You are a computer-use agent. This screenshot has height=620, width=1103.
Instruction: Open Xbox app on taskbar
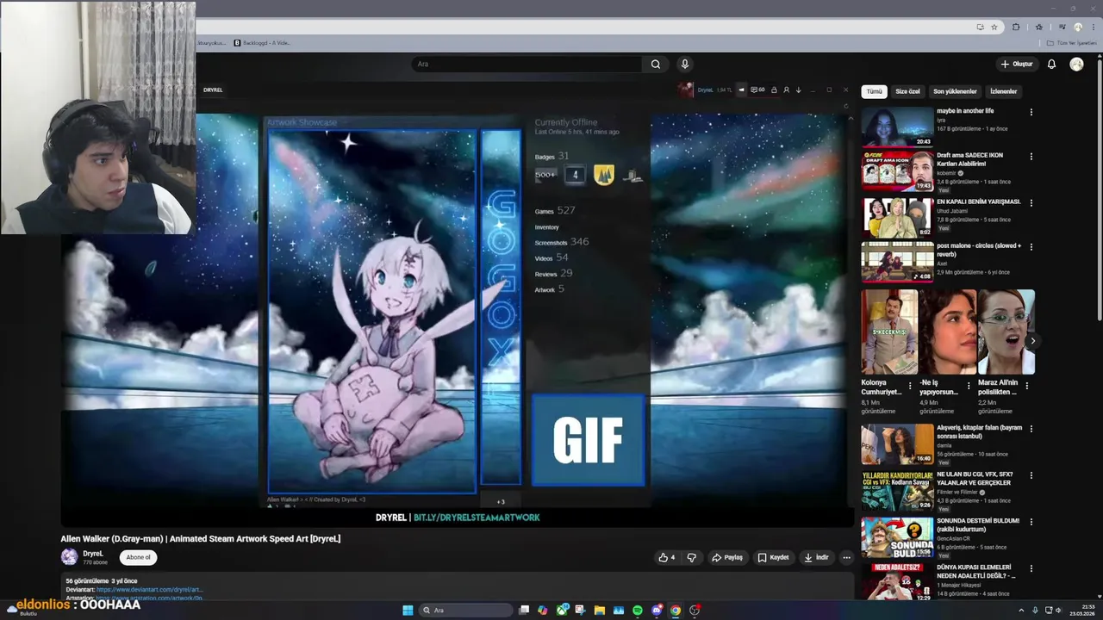[x=562, y=610]
